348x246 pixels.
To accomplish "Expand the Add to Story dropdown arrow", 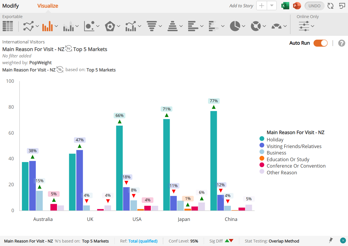I will pos(272,6).
